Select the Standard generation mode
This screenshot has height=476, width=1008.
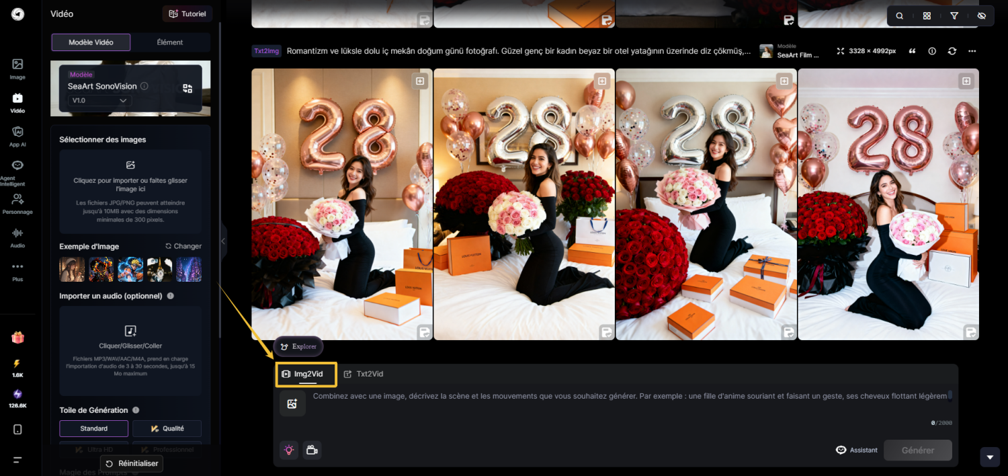(93, 428)
